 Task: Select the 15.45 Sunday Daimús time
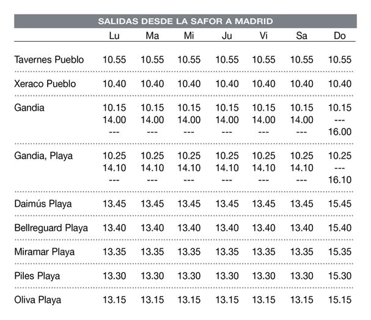[x=340, y=204]
